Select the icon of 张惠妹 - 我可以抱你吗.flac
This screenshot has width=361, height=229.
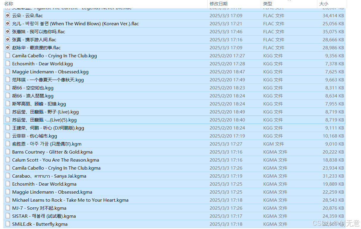tap(8, 31)
